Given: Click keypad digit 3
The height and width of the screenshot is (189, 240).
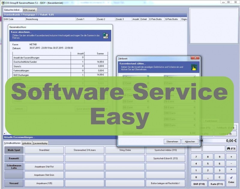Looking at the screenshot, I should pyautogui.click(x=220, y=170).
